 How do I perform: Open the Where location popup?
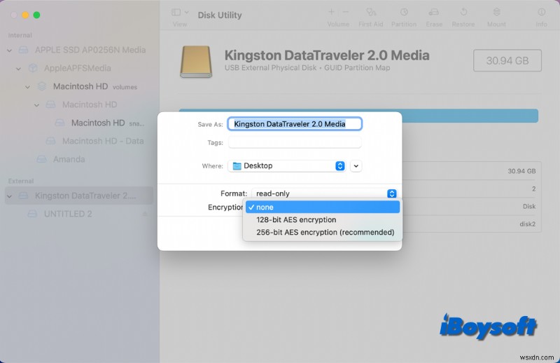pos(287,166)
